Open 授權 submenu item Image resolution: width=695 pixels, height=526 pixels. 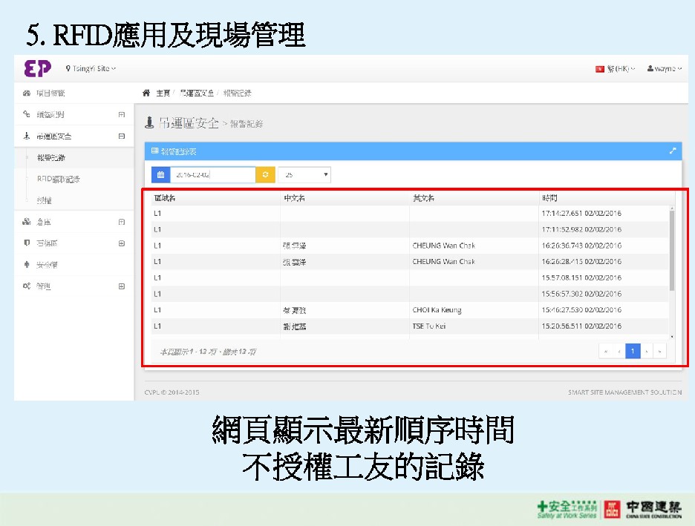coord(45,200)
